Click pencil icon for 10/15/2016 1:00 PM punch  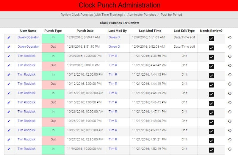[x=9, y=102]
